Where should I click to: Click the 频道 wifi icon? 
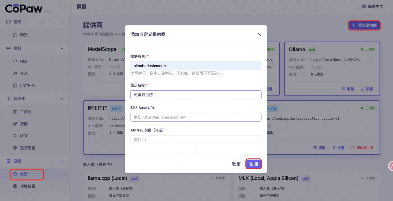[15, 61]
